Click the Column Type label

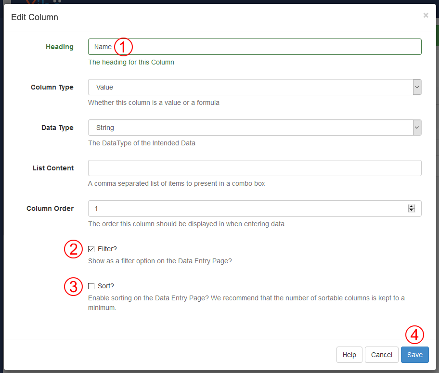click(52, 88)
